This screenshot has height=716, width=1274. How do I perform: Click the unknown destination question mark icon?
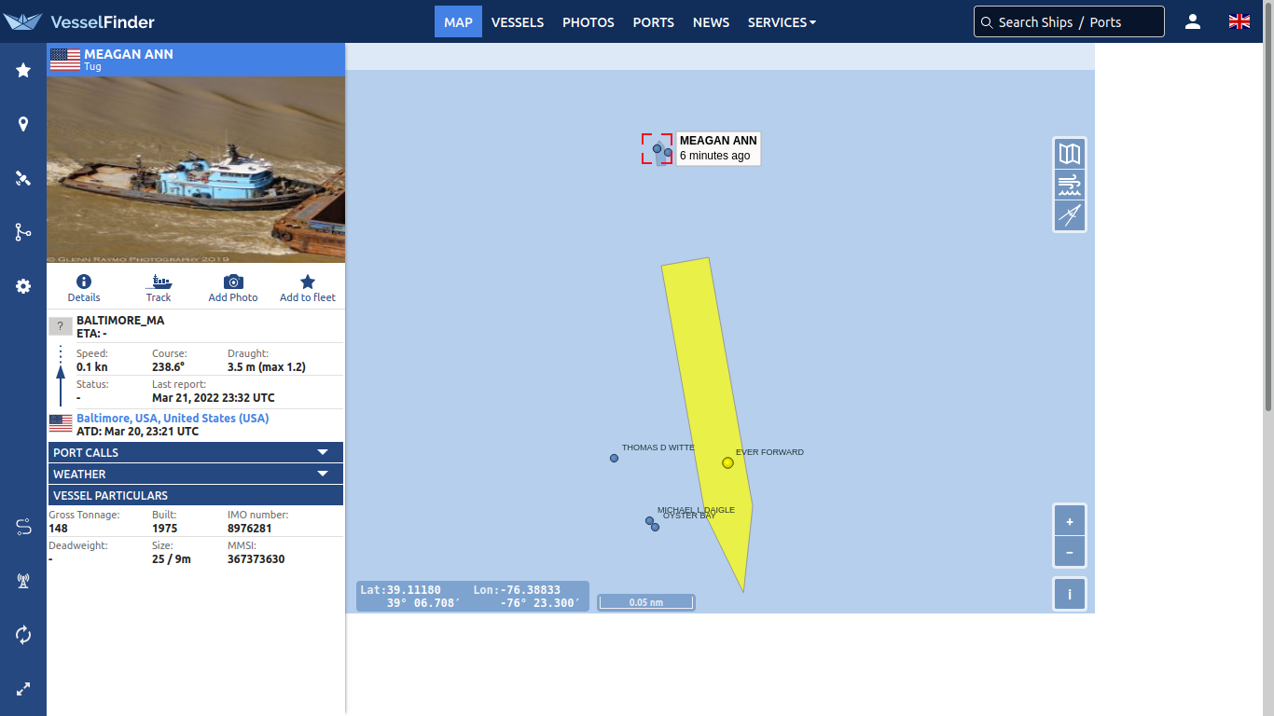(60, 326)
